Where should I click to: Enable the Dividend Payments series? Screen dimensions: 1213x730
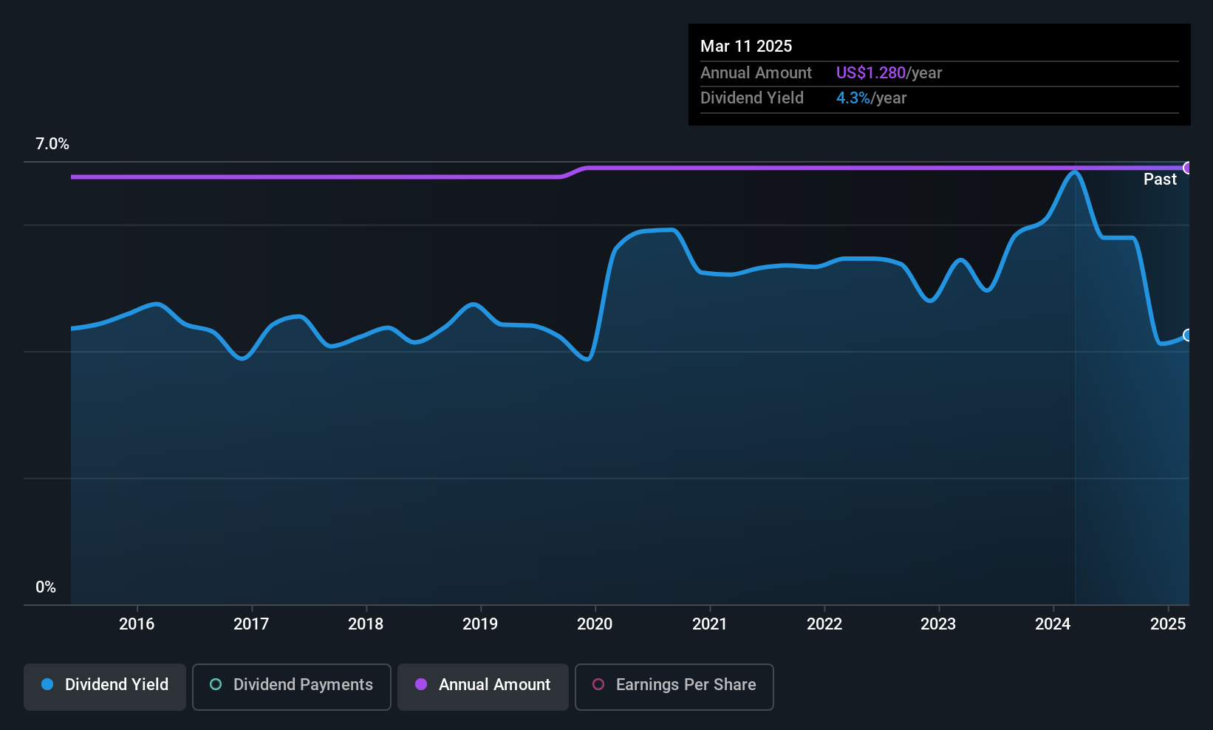292,687
